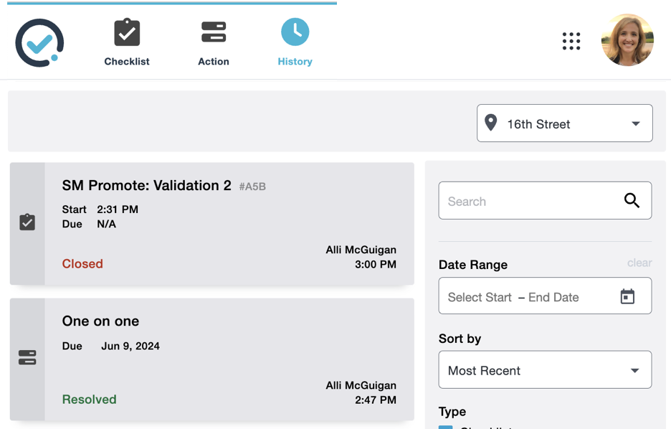
Task: Switch to the Action tab
Action: 213,43
